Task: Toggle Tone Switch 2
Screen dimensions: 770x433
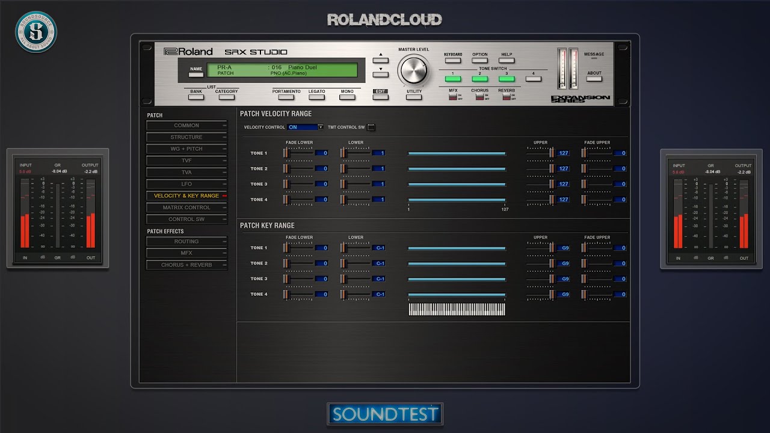Action: [x=479, y=79]
